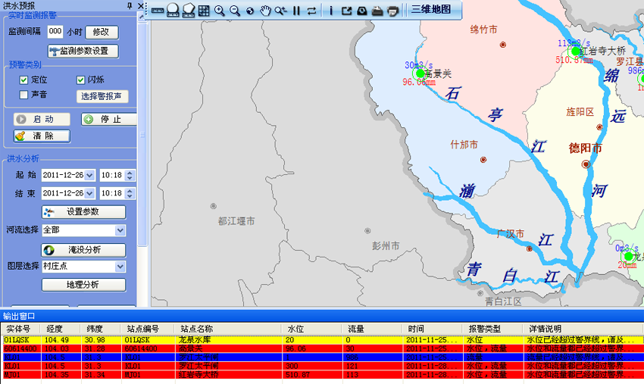The image size is (644, 384).
Task: Enable the 声音 checkbox
Action: [24, 95]
